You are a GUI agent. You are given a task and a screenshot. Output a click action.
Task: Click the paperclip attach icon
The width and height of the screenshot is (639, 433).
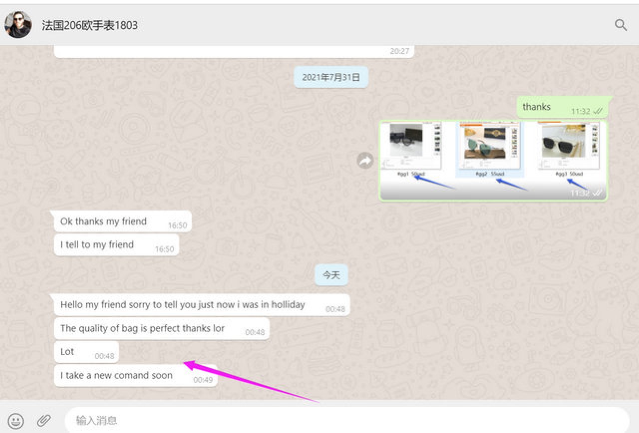(x=44, y=421)
